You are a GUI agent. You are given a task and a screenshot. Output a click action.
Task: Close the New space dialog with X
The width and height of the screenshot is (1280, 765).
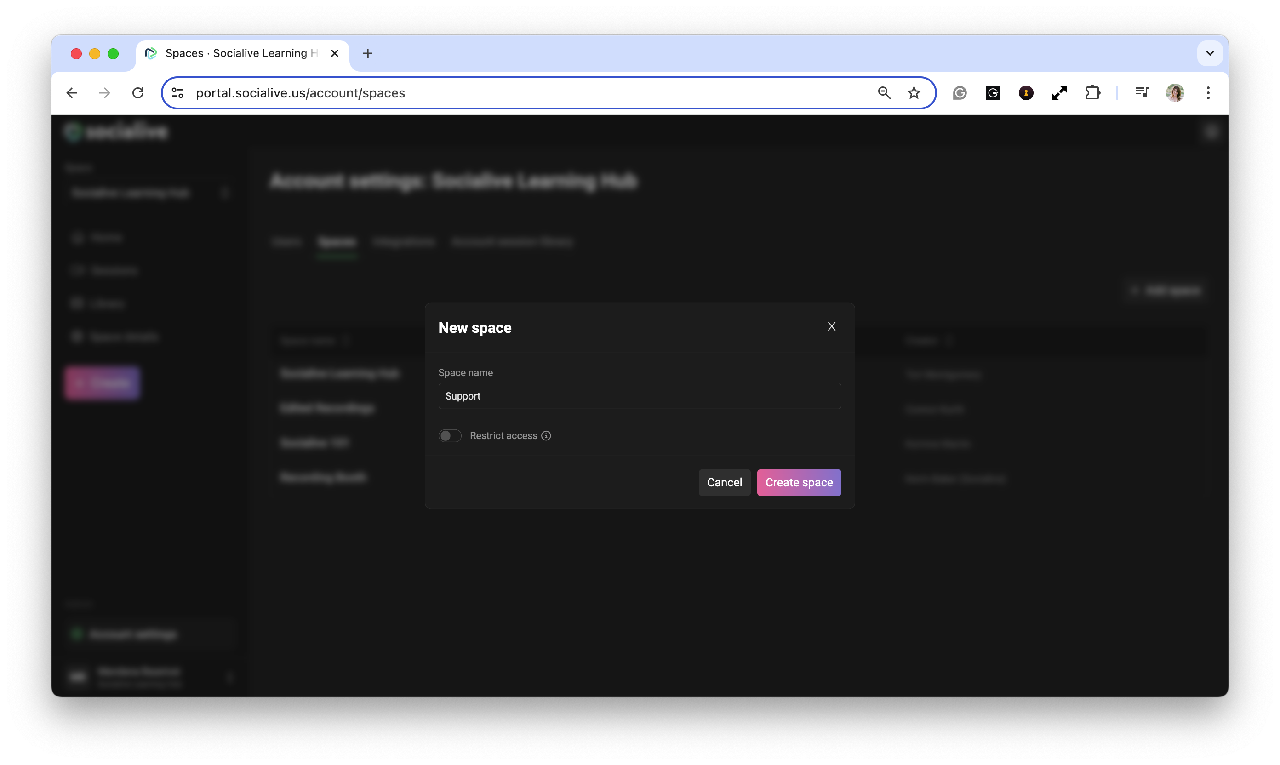tap(831, 326)
